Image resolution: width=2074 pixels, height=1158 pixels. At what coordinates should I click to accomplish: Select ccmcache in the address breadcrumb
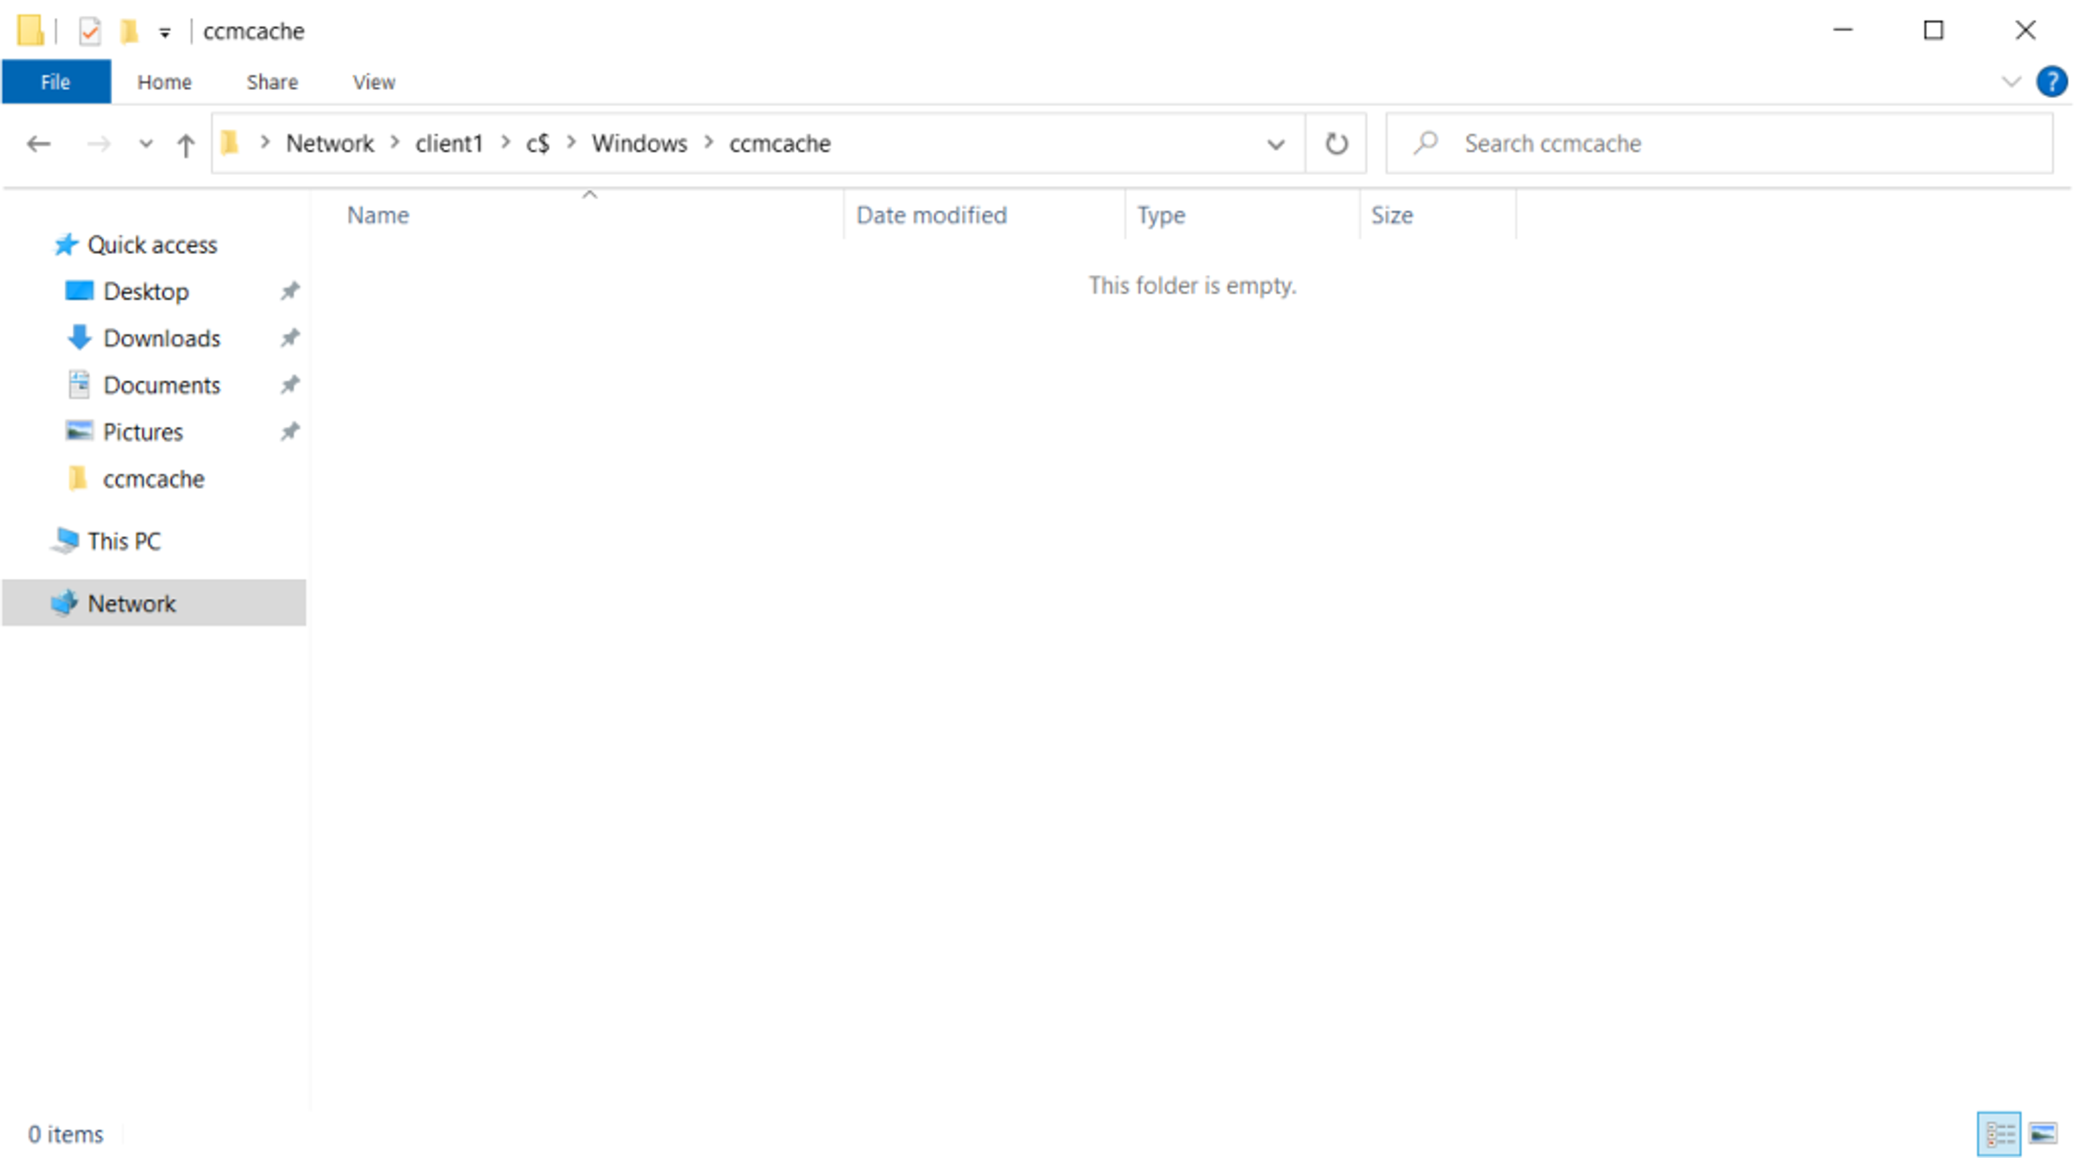tap(779, 143)
